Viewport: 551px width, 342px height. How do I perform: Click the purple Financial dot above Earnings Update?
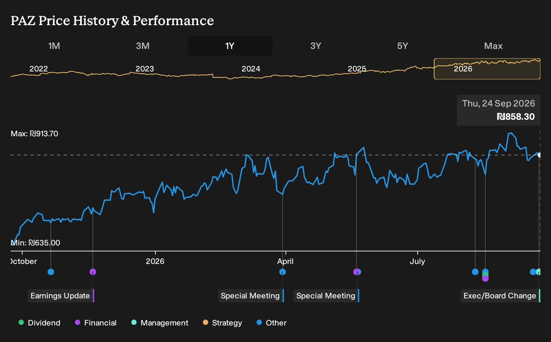click(x=93, y=272)
